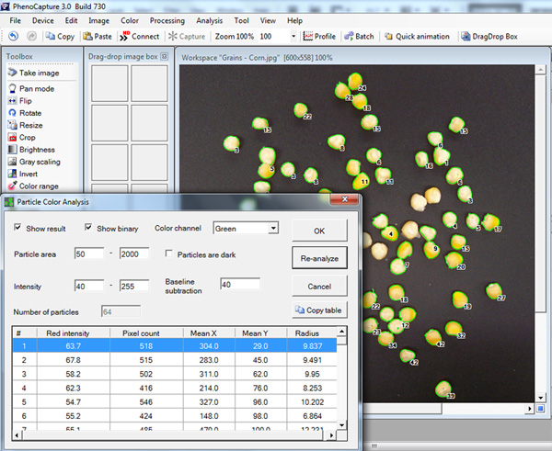Apply the Invert tool
The width and height of the screenshot is (552, 451).
[x=29, y=173]
